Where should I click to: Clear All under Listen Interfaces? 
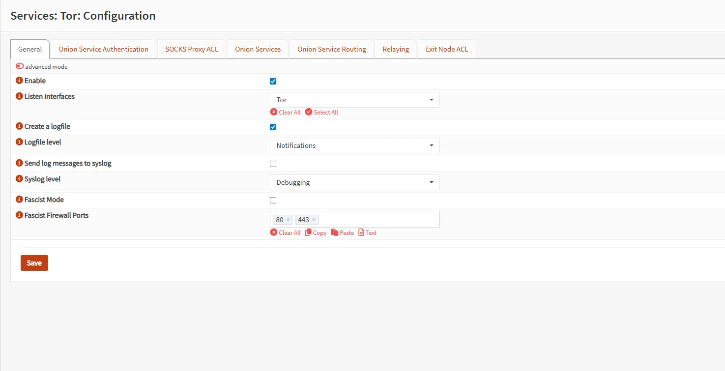[286, 112]
